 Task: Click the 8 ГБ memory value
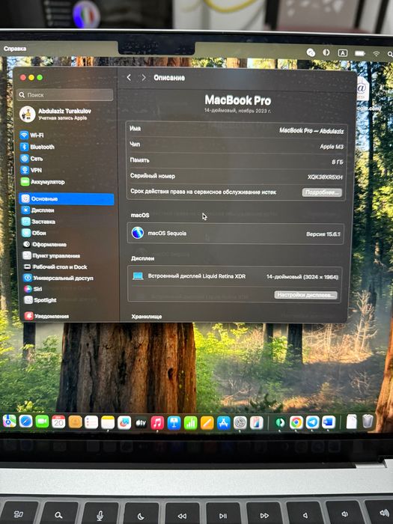[x=337, y=162]
